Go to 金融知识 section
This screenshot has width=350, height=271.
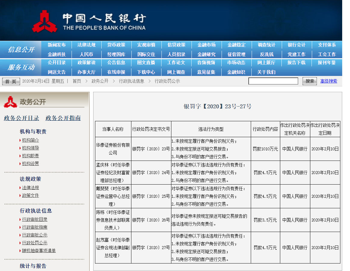click(236, 72)
